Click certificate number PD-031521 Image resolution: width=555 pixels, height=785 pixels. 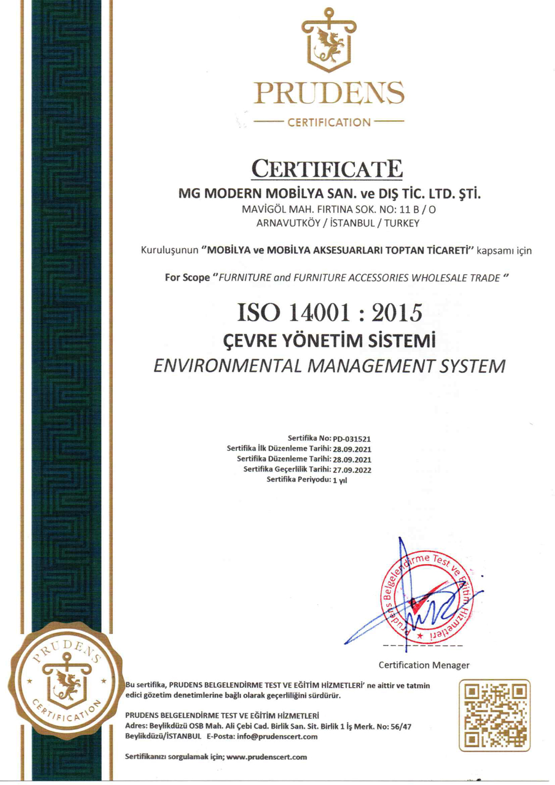352,439
